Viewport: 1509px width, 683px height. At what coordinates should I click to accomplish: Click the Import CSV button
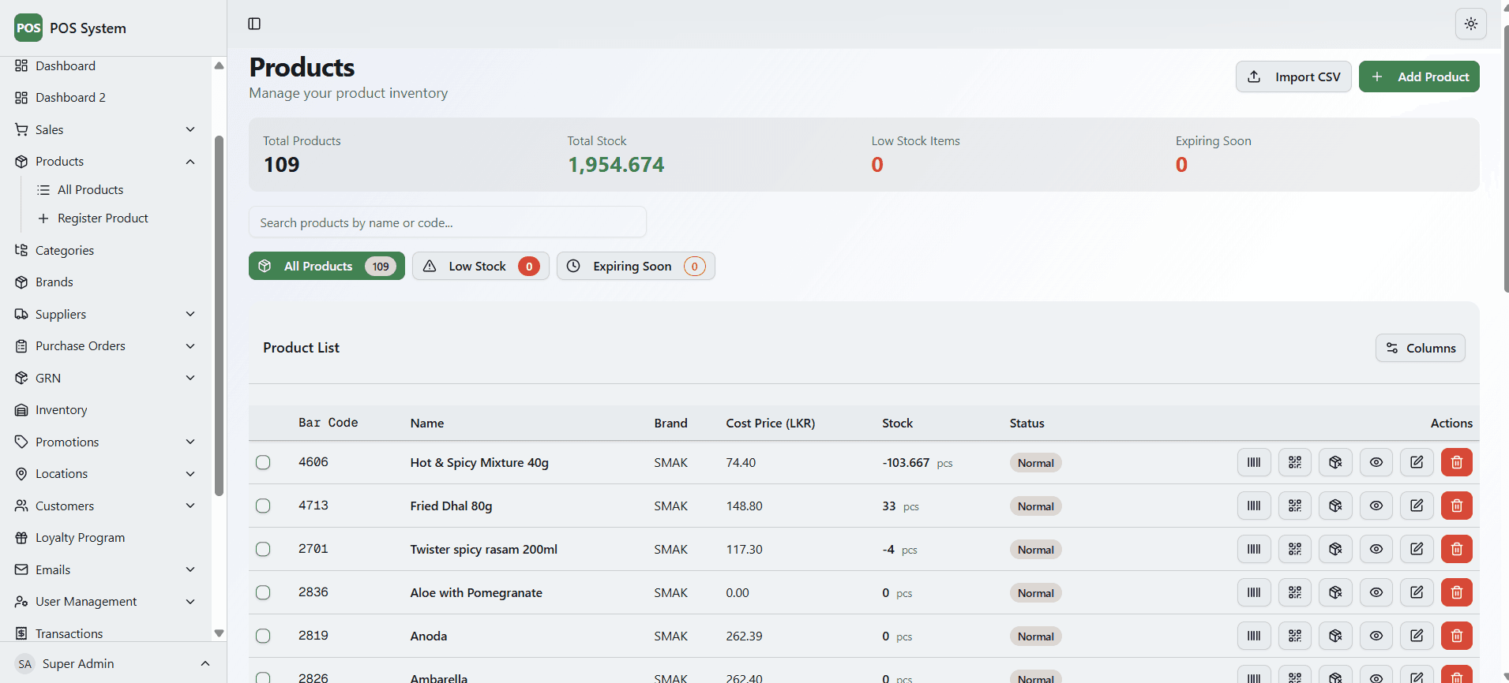[x=1293, y=77]
